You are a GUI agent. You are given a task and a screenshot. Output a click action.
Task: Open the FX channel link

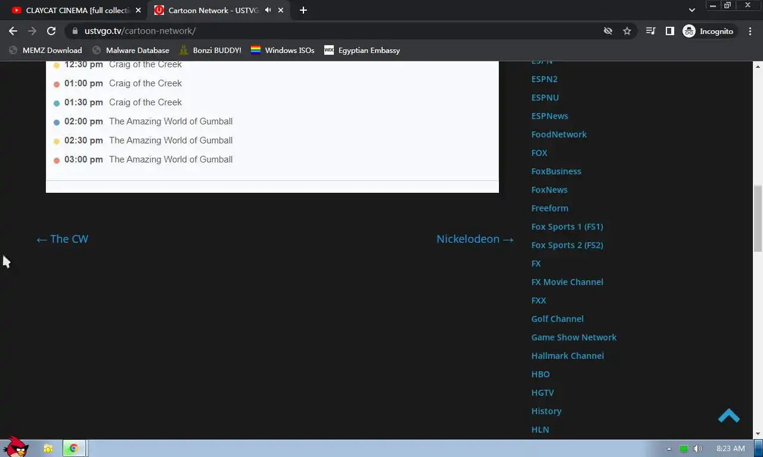click(536, 263)
